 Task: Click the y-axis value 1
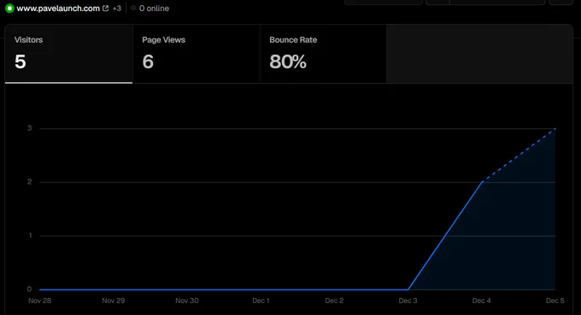coord(30,236)
